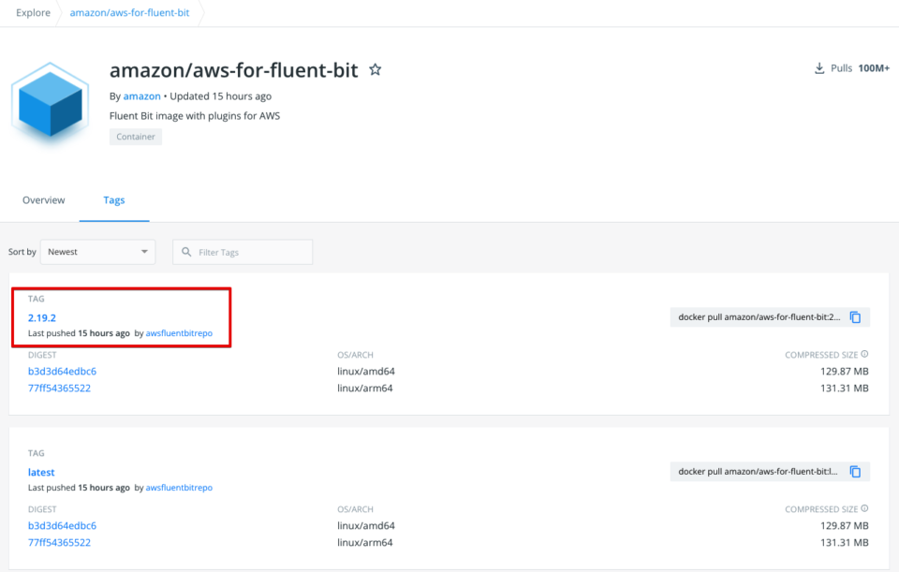899x572 pixels.
Task: Visit the awsfluentbitrepo publisher profile
Action: [x=178, y=332]
